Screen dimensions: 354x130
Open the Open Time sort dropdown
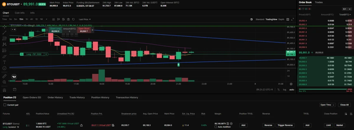(328, 105)
